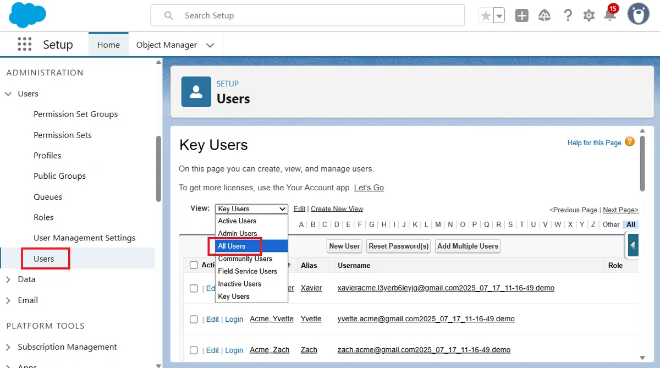Open Help for this Page link

point(595,143)
